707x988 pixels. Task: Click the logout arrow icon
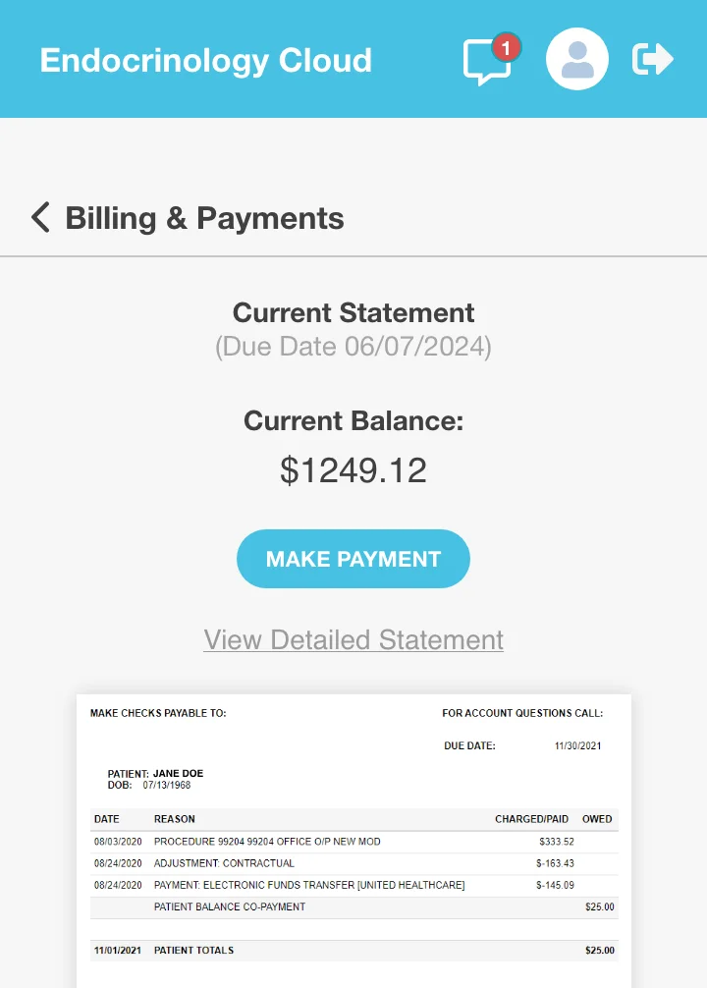pyautogui.click(x=653, y=60)
